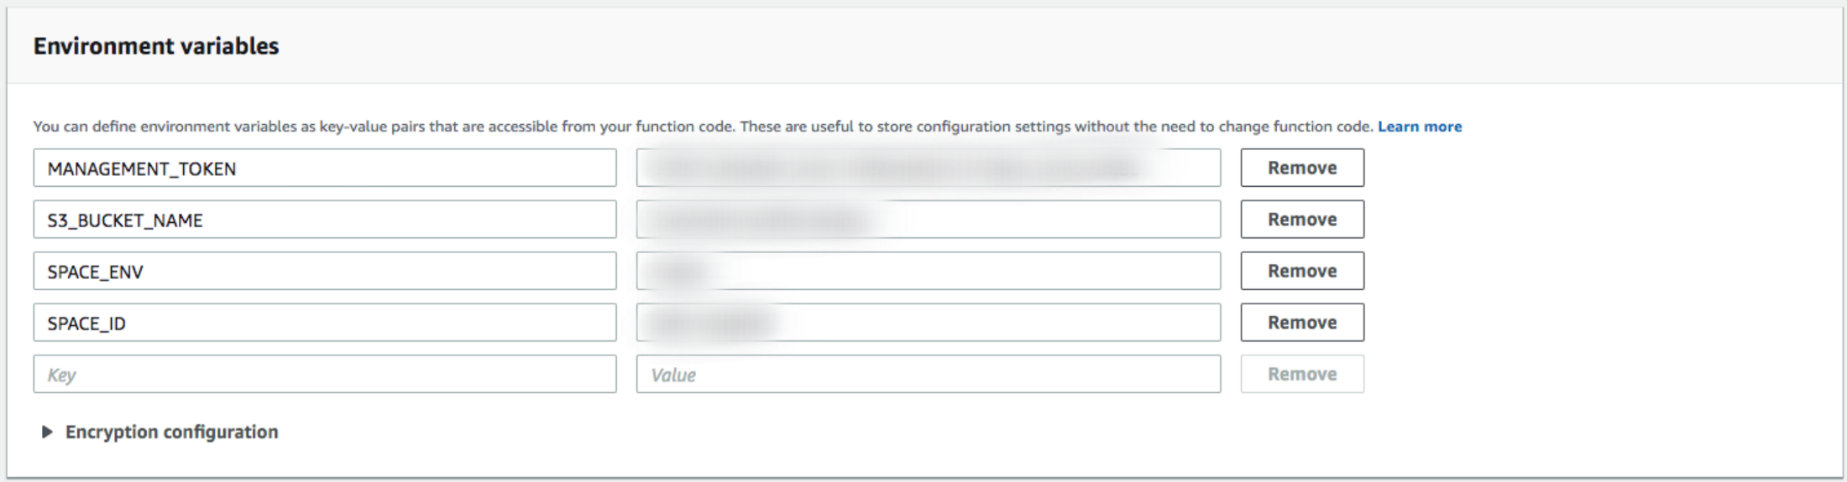Image resolution: width=1847 pixels, height=482 pixels.
Task: Edit the SPACE_ENV key field
Action: click(x=325, y=271)
